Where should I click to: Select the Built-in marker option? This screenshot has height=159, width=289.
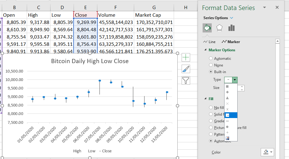click(211, 72)
